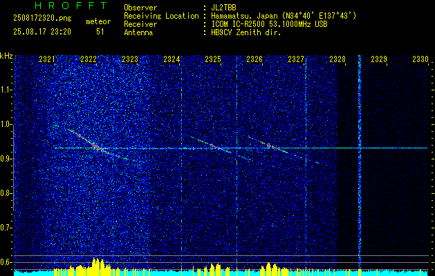Image resolution: width=435 pixels, height=276 pixels.
Task: Click ICOM IC-R2500 53.1000MHz USB text
Action: click(x=269, y=24)
